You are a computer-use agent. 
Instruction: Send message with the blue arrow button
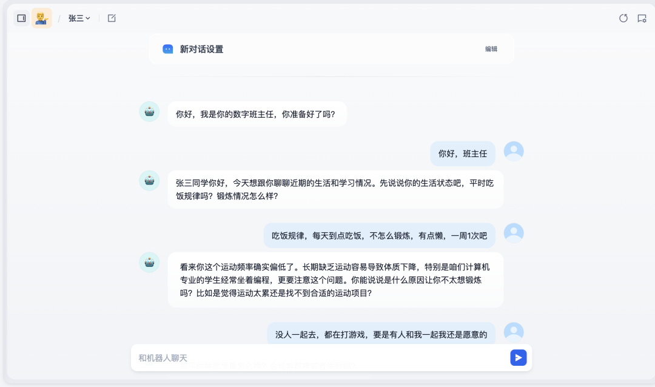[x=518, y=357]
